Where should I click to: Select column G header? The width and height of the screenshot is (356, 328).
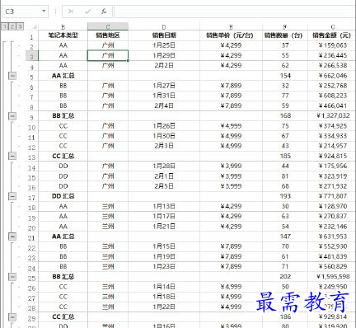coord(332,26)
